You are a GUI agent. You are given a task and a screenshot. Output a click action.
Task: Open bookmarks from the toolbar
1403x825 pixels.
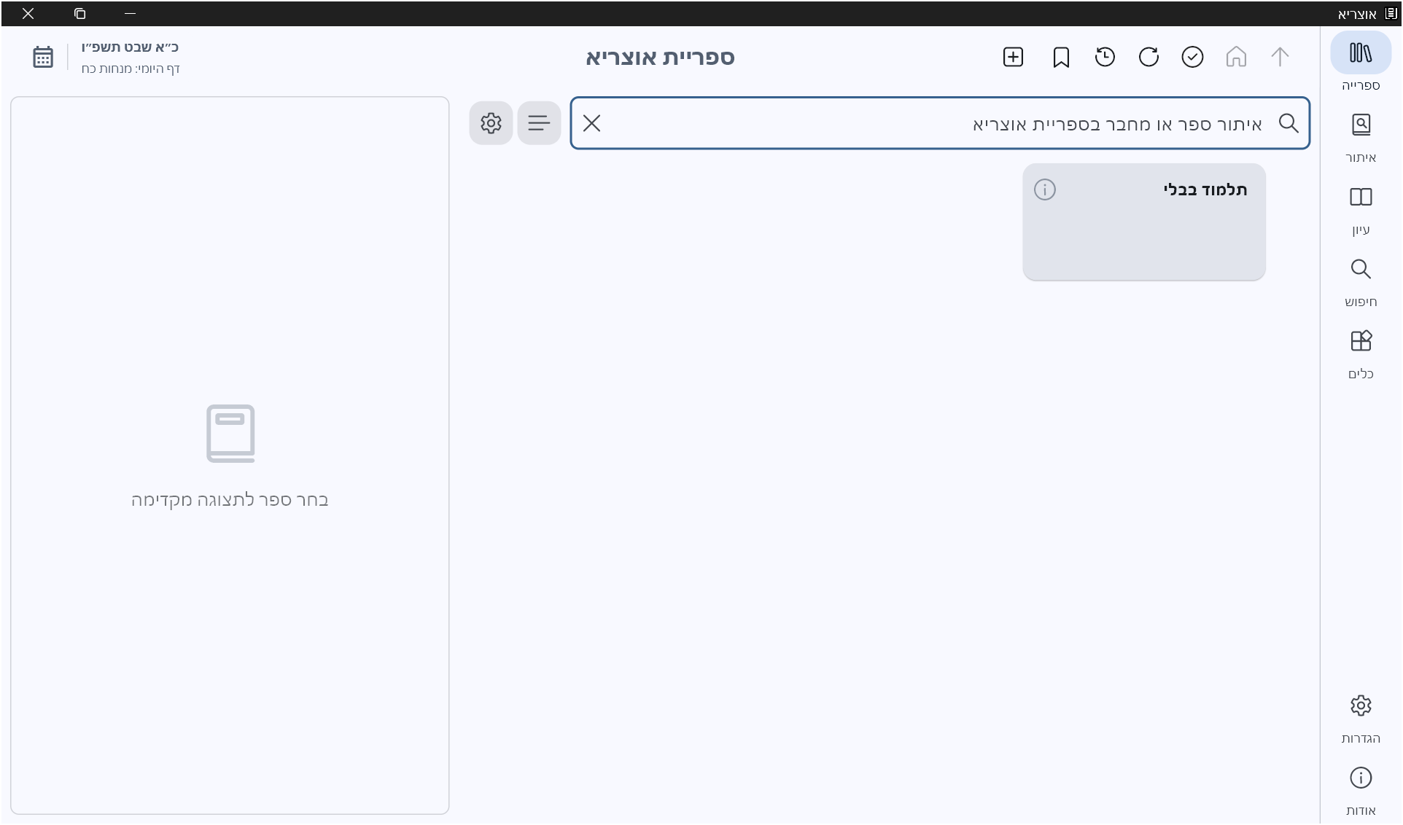coord(1061,57)
